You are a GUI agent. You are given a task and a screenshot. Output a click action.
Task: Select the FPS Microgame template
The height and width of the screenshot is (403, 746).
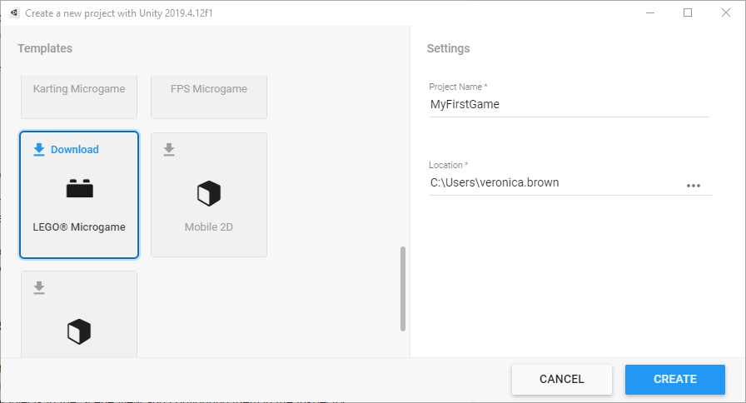(x=209, y=90)
